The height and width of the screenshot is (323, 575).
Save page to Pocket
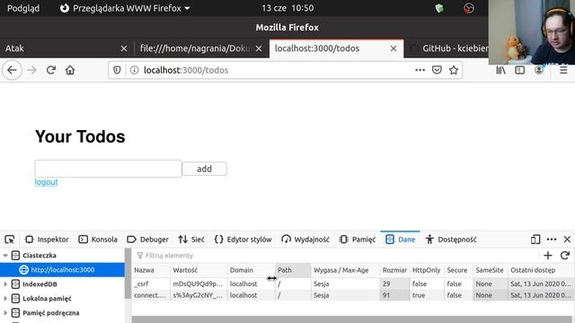[x=437, y=70]
